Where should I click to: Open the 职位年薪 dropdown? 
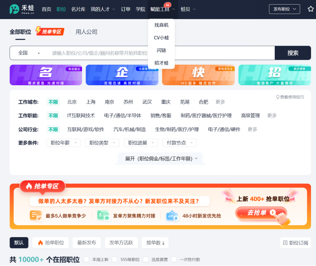pos(63,143)
